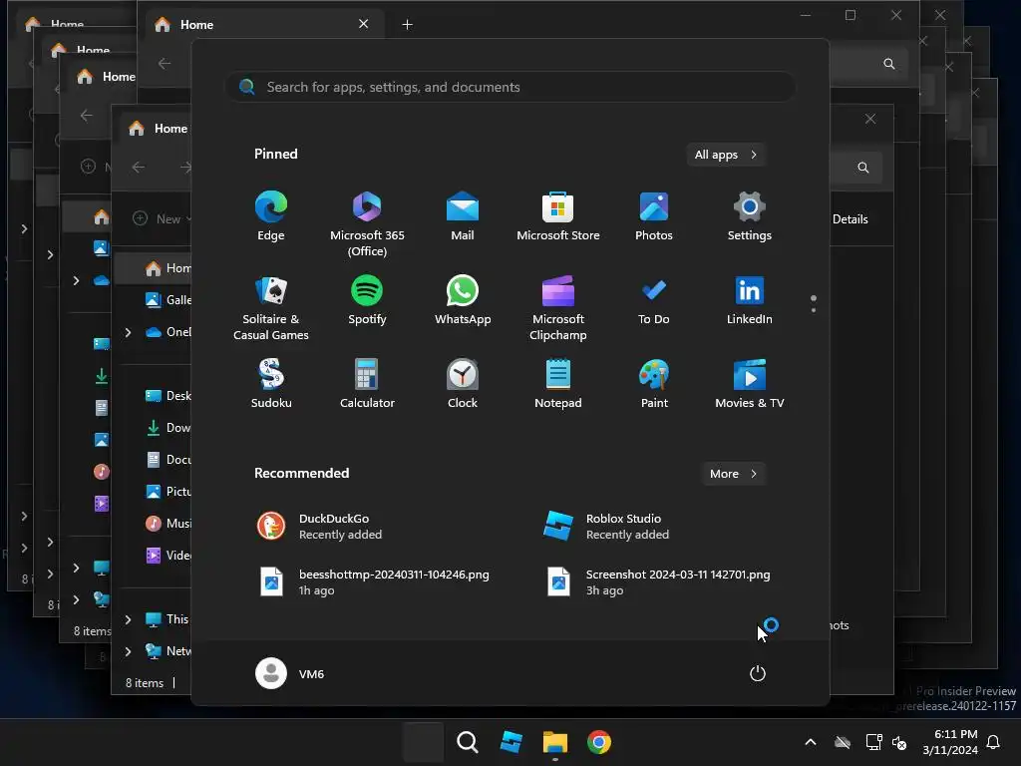Open notification center bell icon
The image size is (1021, 766).
pyautogui.click(x=994, y=742)
